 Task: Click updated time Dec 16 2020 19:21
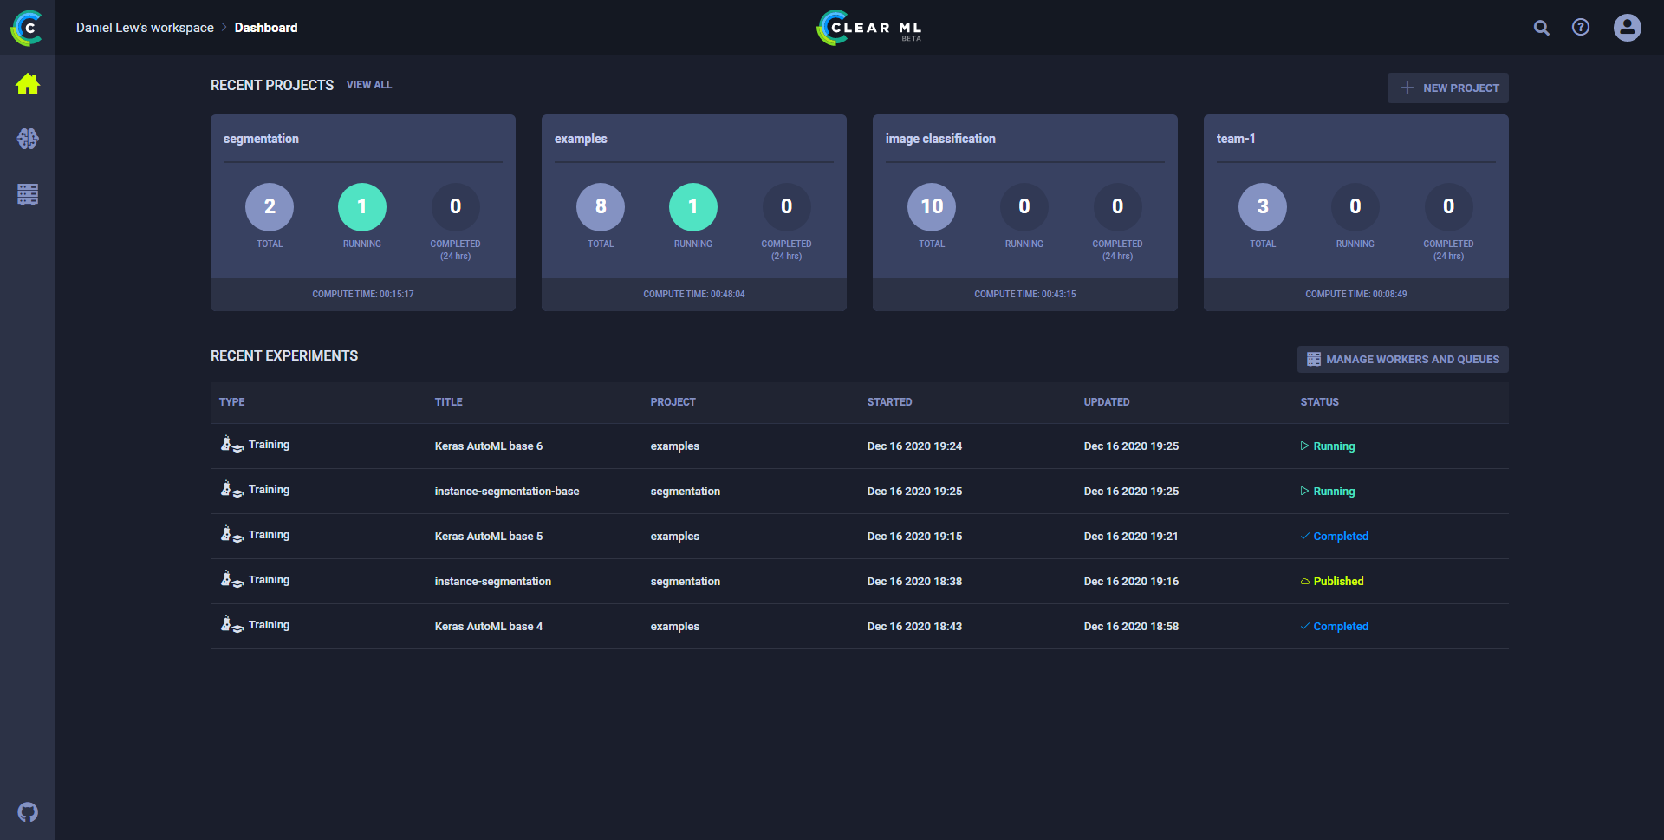1131,537
